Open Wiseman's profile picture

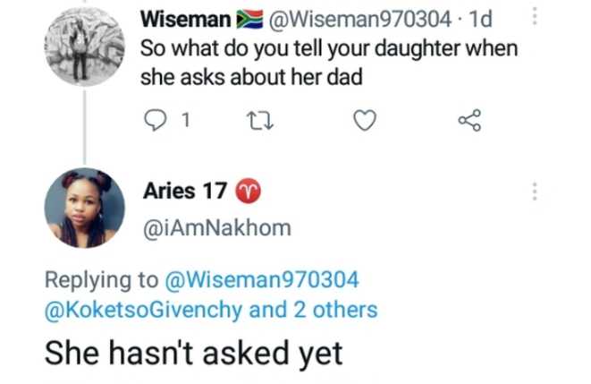85,45
